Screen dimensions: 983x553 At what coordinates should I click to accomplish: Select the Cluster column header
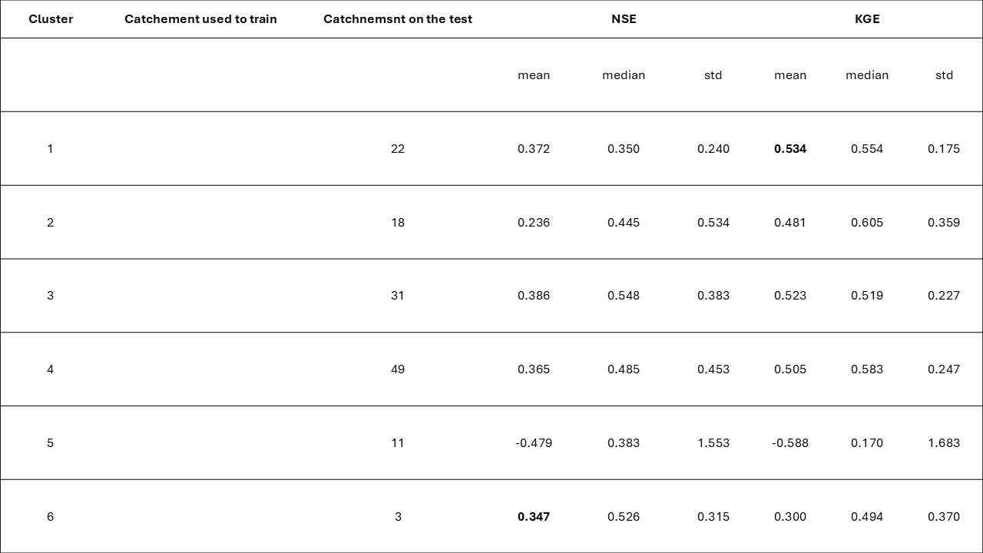point(51,19)
